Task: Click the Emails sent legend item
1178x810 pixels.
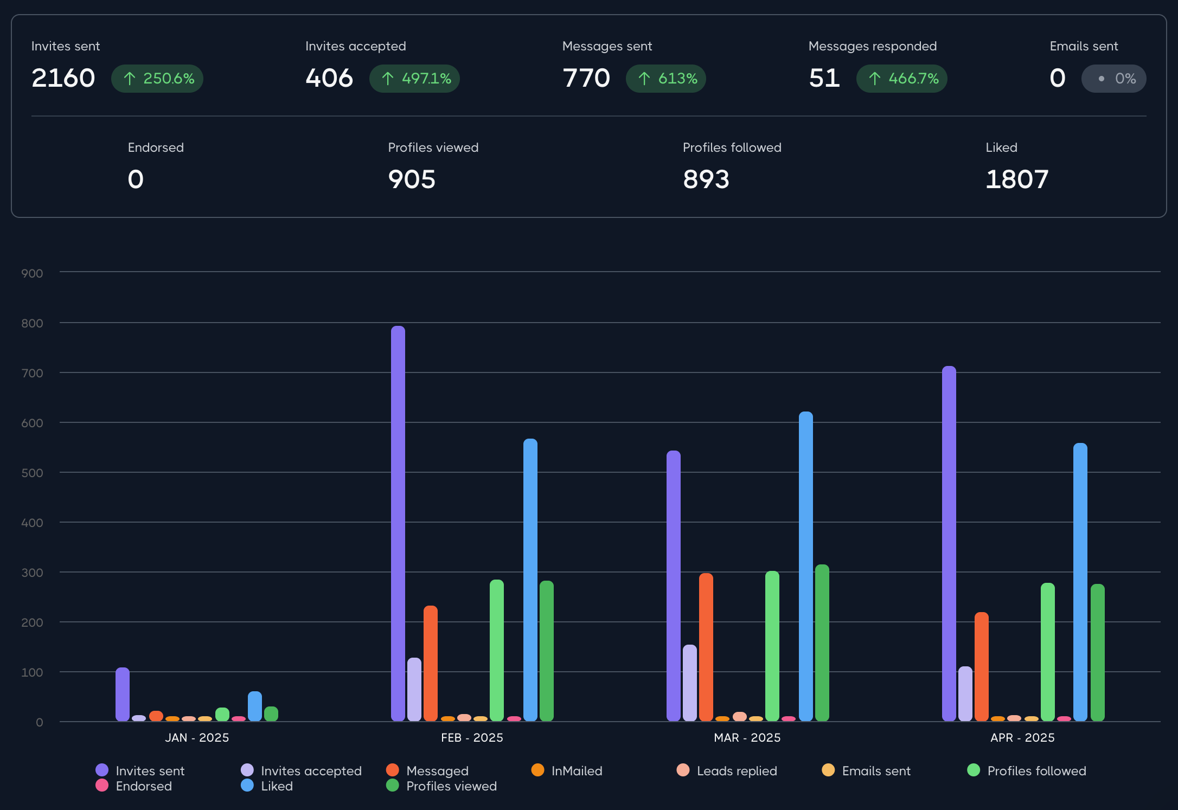Action: tap(866, 770)
